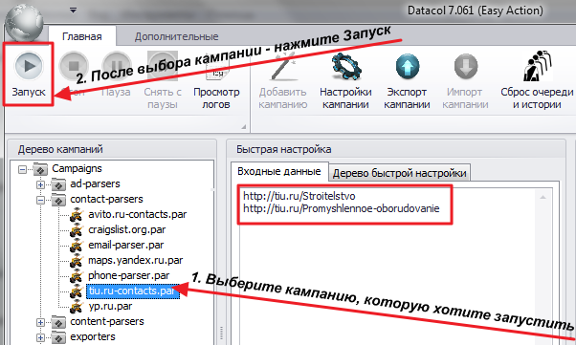Click the Campaigns folder icon

[x=40, y=169]
